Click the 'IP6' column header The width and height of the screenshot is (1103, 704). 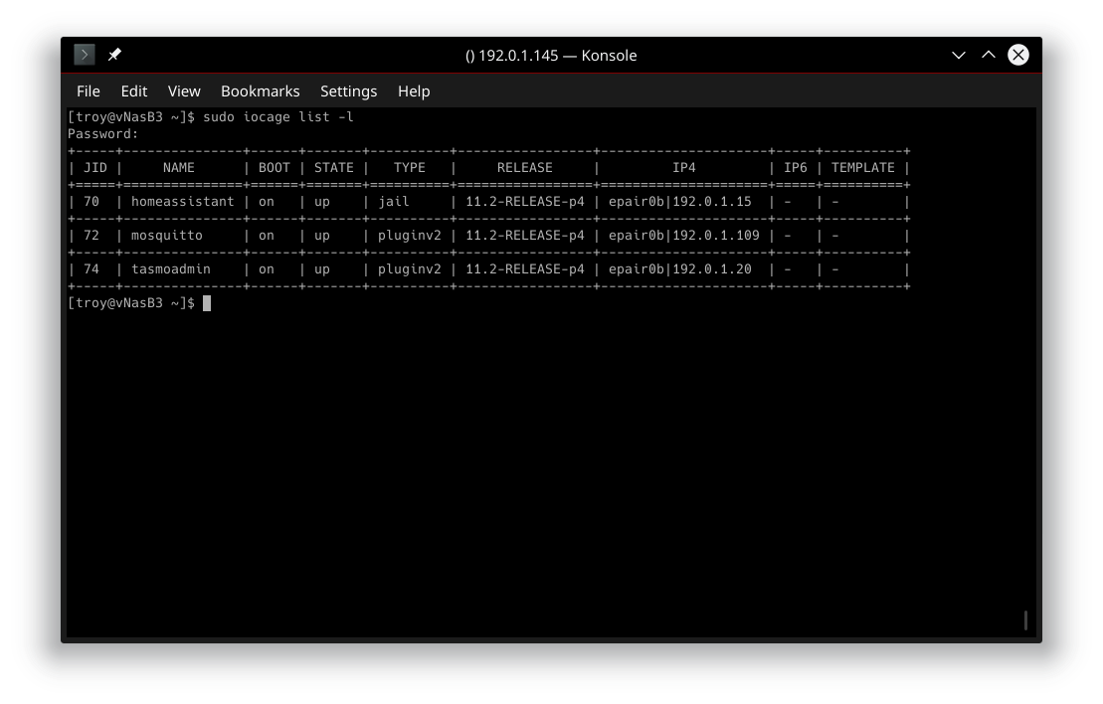[x=796, y=168]
